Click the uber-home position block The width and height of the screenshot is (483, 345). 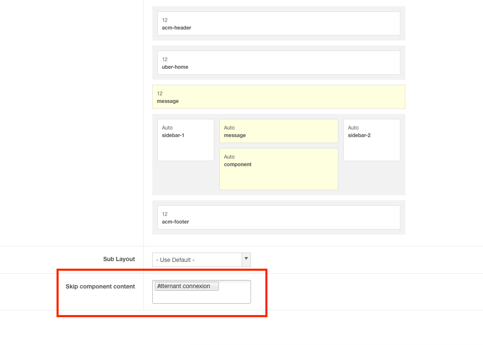278,63
